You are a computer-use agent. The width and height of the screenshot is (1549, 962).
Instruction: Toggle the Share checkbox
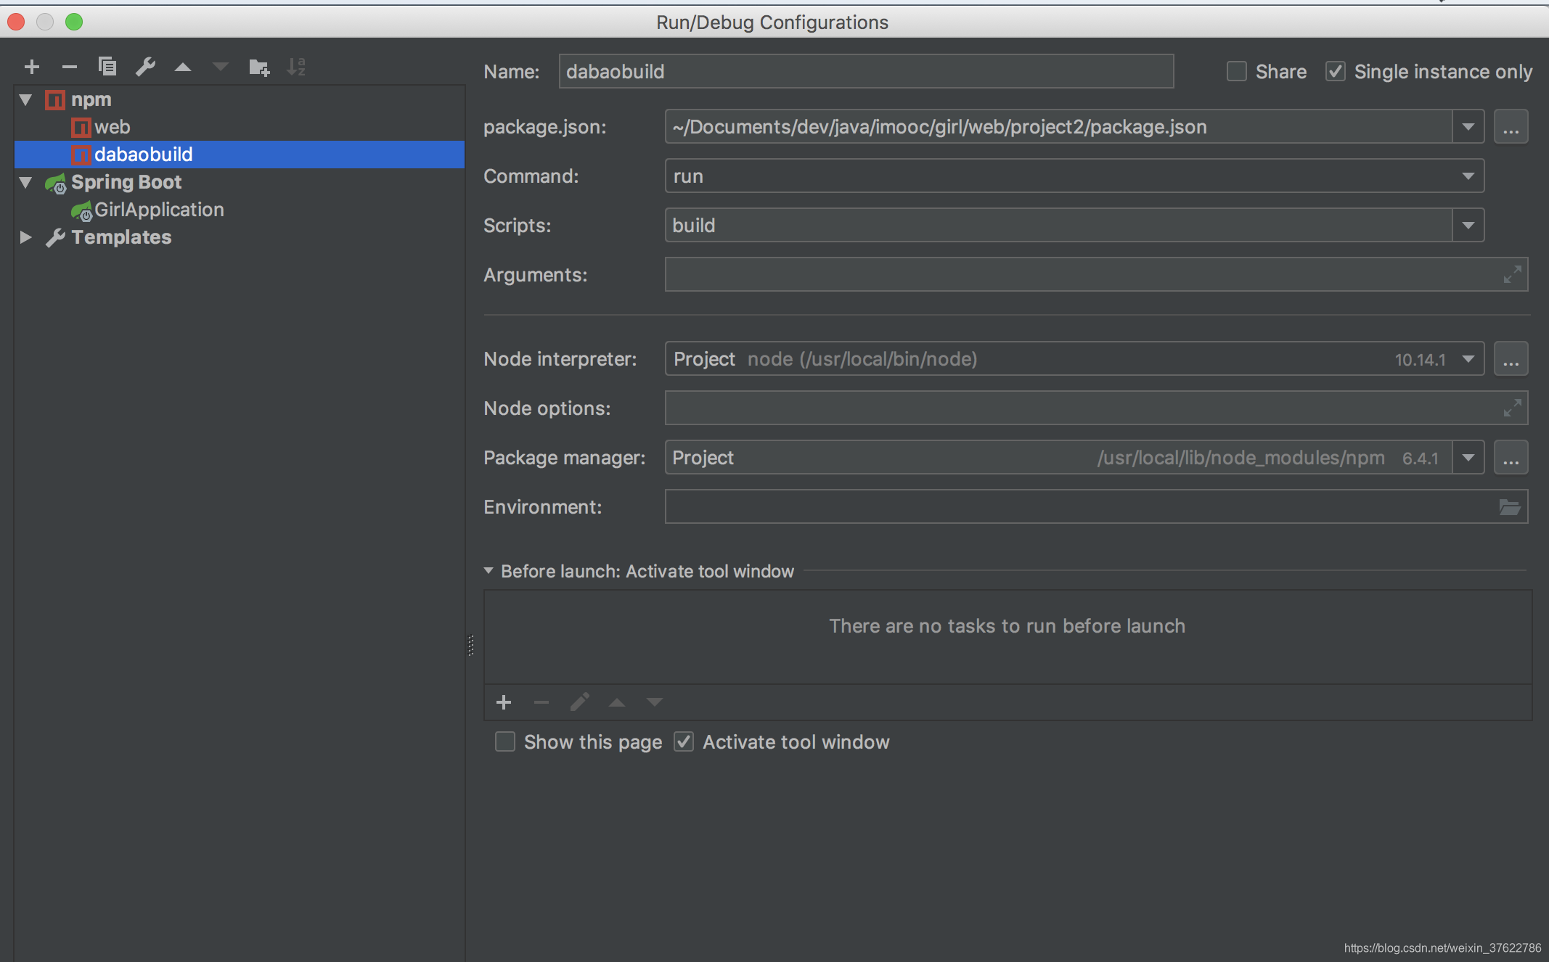pos(1234,72)
